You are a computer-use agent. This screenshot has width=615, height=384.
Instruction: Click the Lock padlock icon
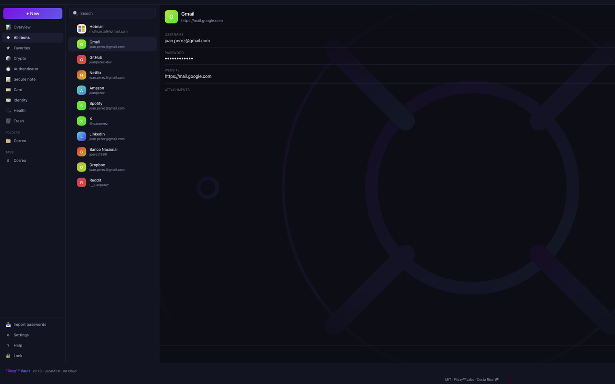click(8, 356)
